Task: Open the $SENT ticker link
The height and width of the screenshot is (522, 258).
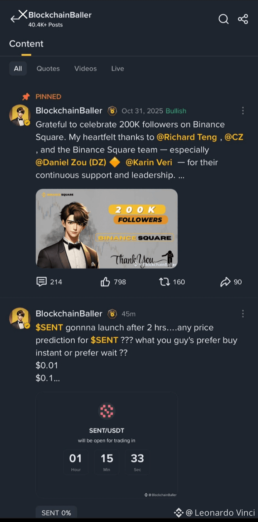Action: coord(49,328)
